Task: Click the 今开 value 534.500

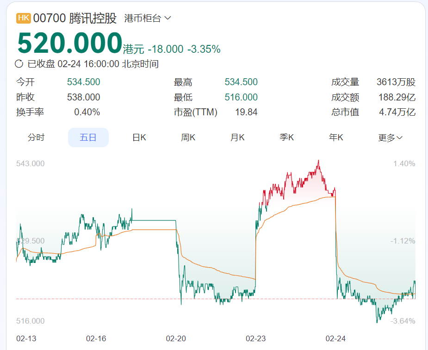Action: click(x=84, y=82)
